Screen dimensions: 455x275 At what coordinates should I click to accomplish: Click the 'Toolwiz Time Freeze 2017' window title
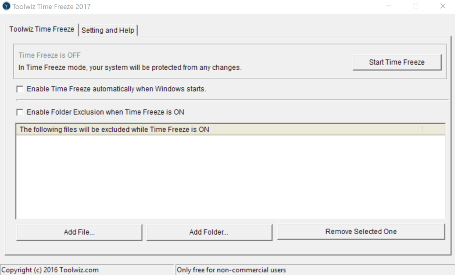pyautogui.click(x=52, y=6)
